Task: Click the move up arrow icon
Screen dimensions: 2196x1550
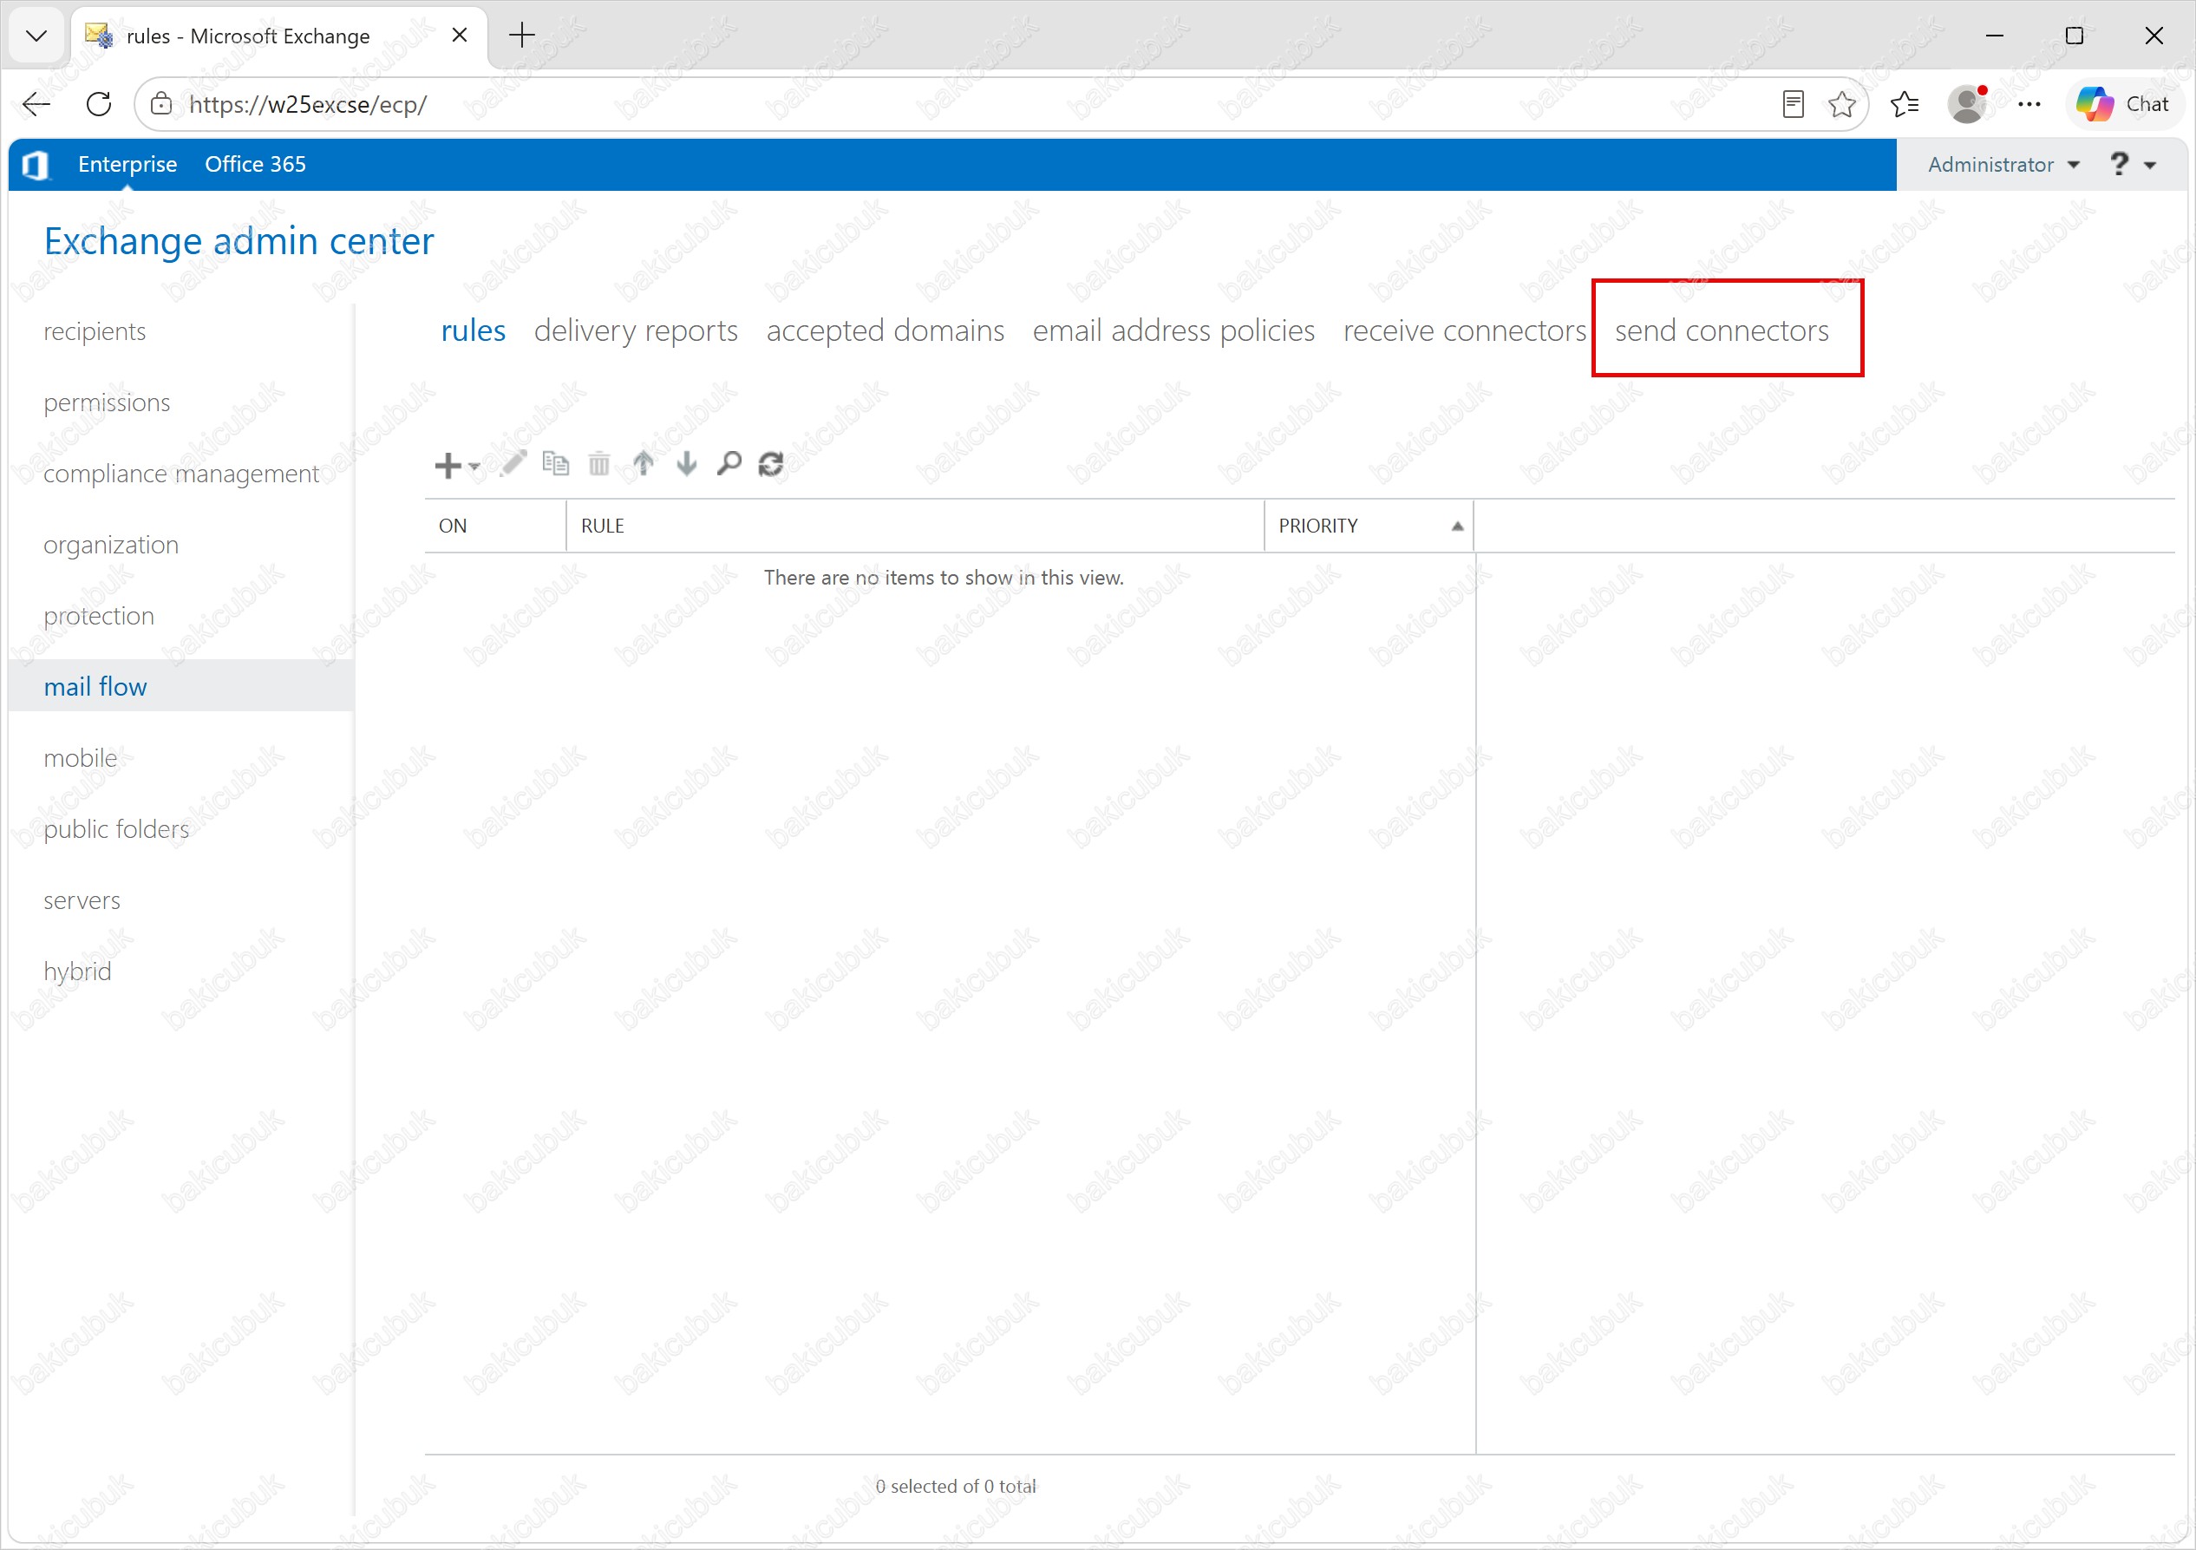Action: (644, 464)
